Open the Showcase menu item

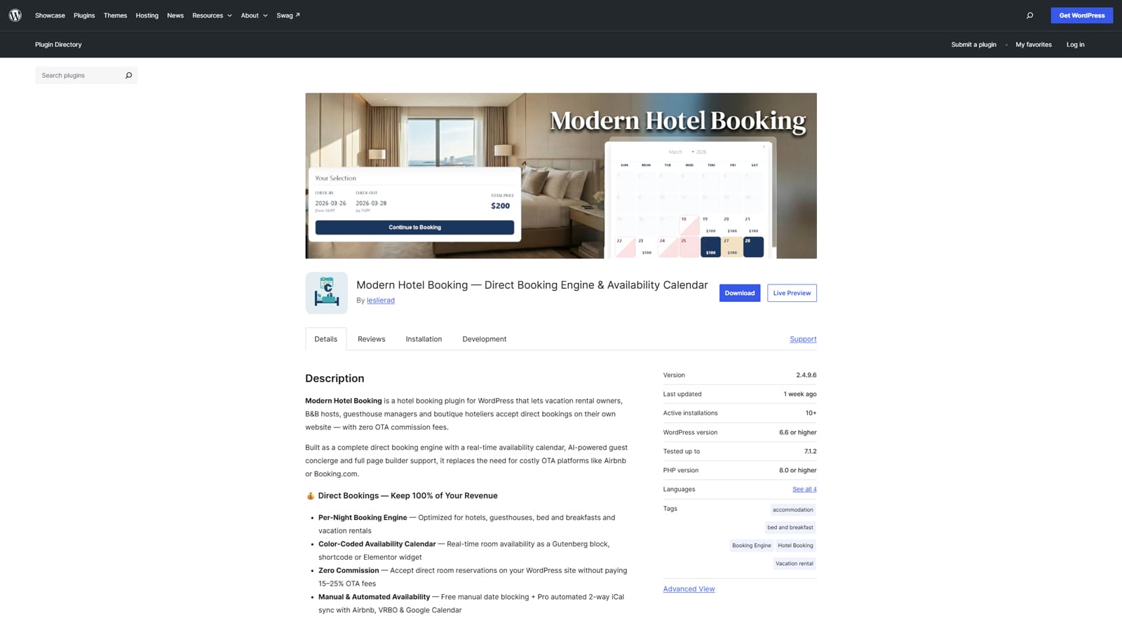click(x=50, y=15)
